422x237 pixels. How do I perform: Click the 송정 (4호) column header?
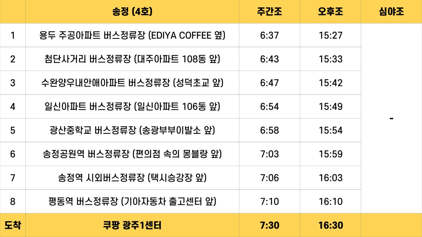(132, 12)
